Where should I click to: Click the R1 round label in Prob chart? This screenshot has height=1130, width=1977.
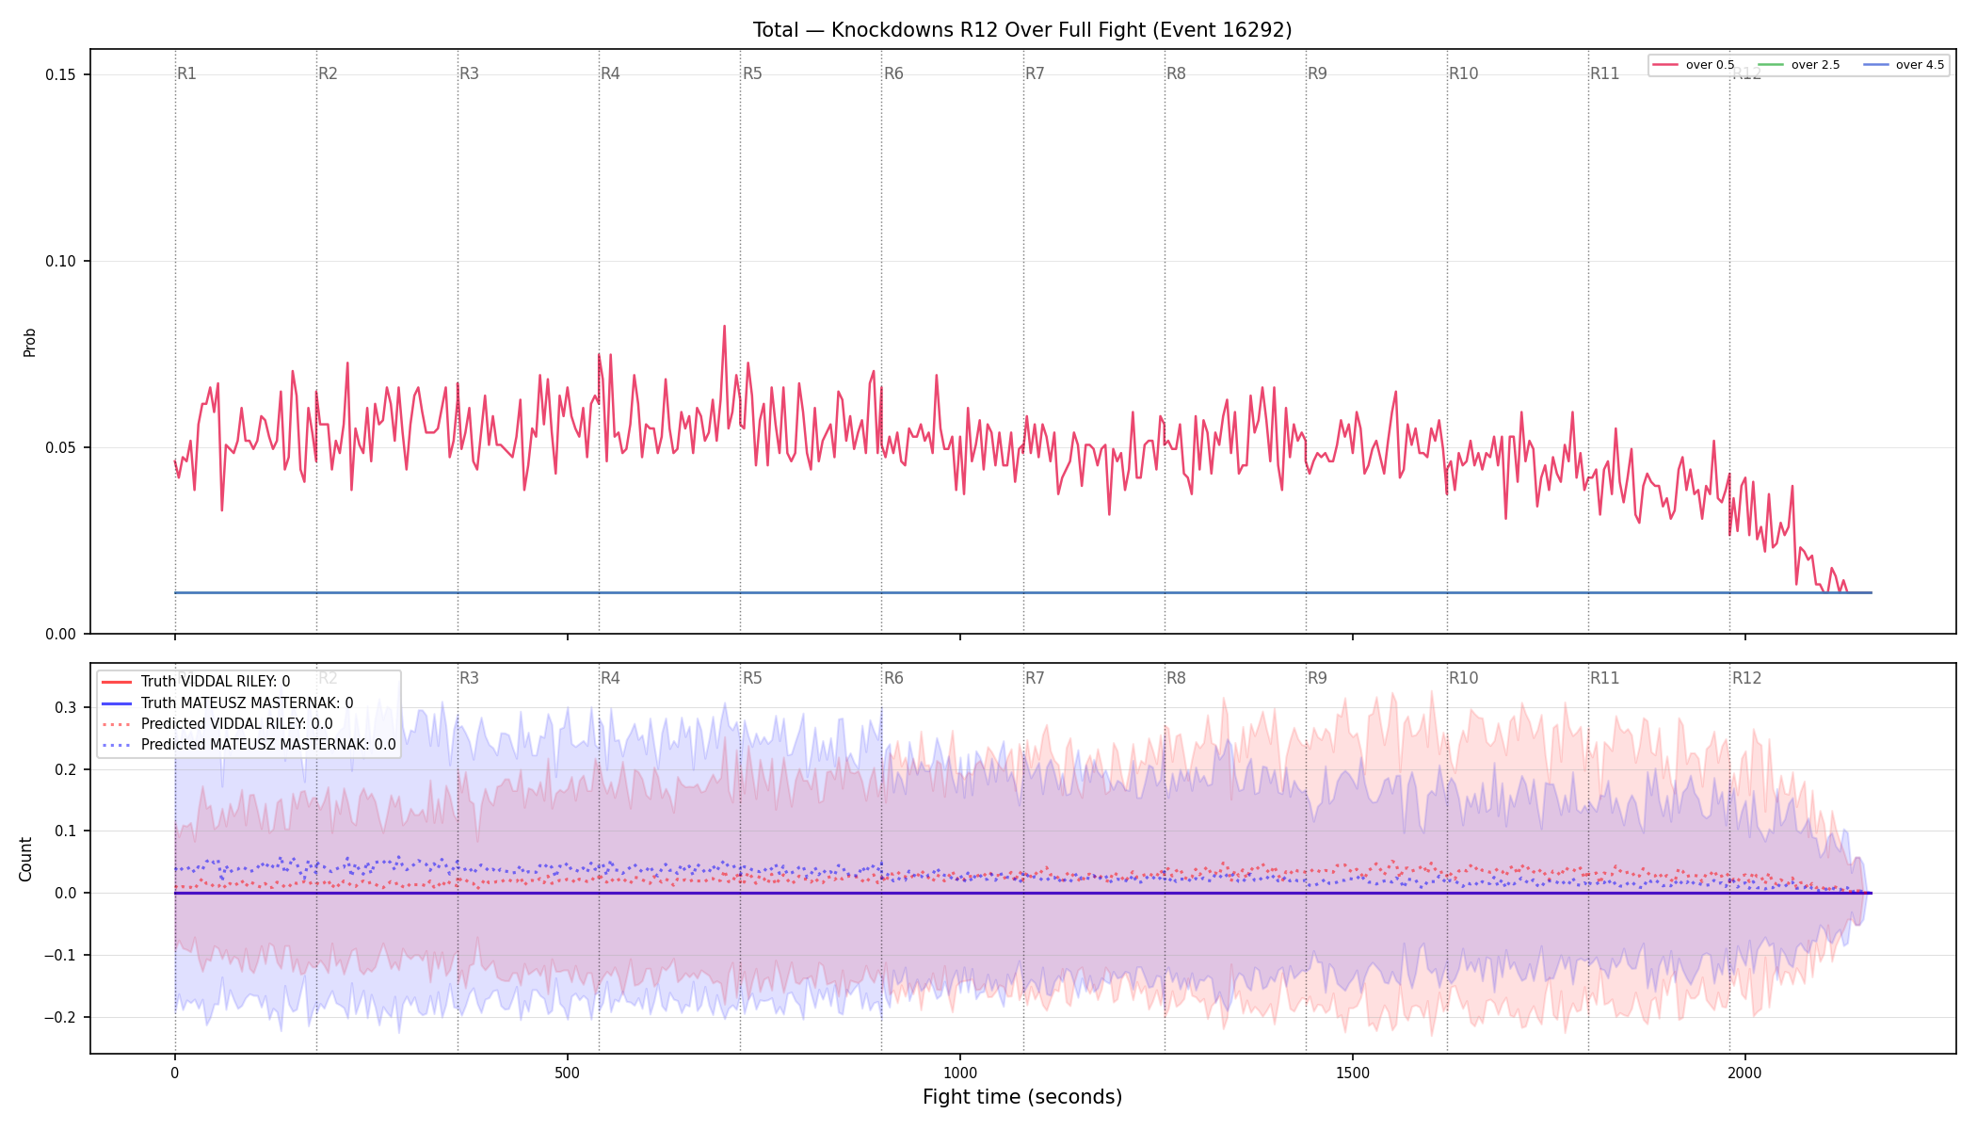click(x=187, y=73)
